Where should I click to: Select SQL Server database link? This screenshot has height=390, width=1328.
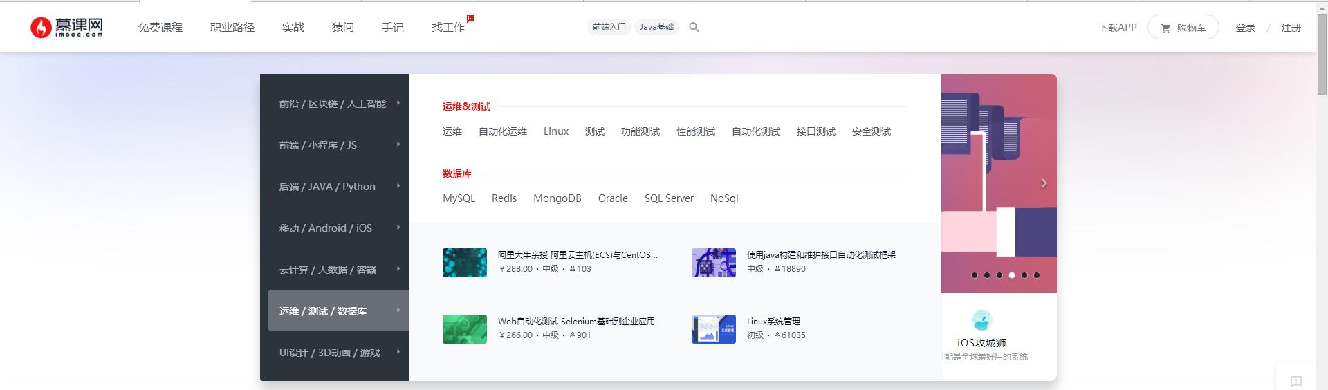click(x=669, y=198)
